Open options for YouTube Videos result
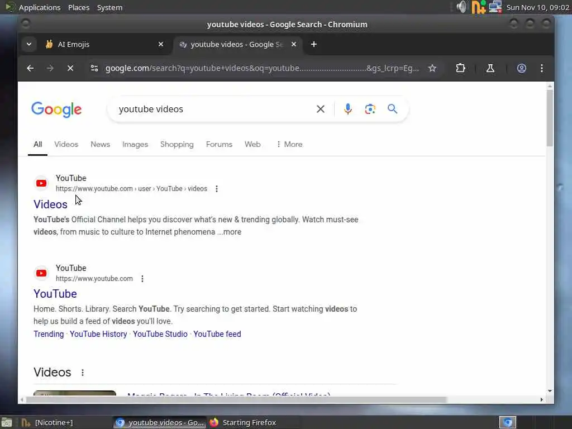The image size is (572, 429). (217, 189)
